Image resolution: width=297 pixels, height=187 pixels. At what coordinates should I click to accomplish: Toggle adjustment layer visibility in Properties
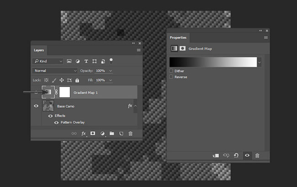click(x=247, y=155)
